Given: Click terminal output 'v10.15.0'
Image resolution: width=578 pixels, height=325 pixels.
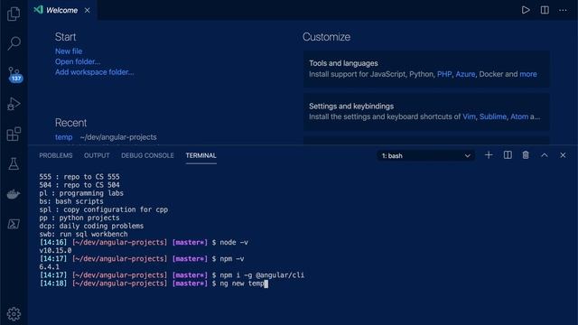Looking at the screenshot, I should 55,251.
